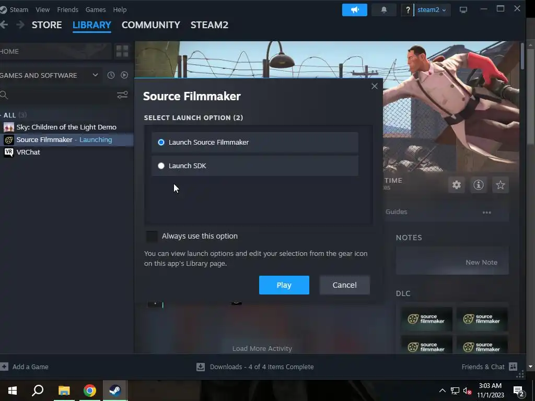The image size is (535, 401).
Task: Open the Games menu
Action: (96, 9)
